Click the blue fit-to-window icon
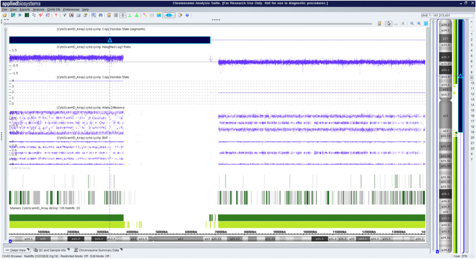The image size is (476, 259). pos(426,24)
